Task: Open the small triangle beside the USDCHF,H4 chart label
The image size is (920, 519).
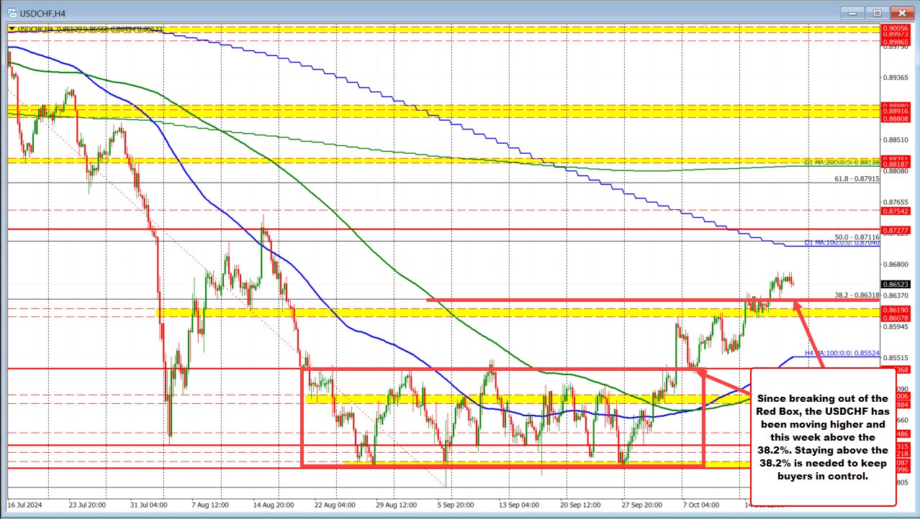Action: (x=11, y=29)
